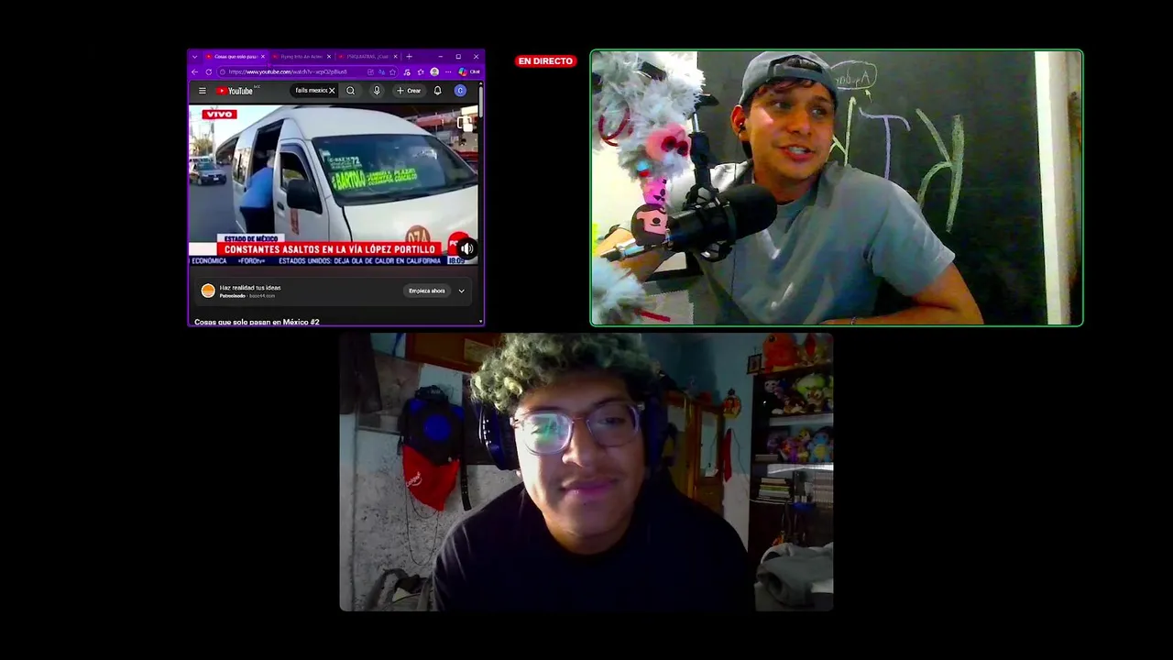Reload the page in the browser
1173x660 pixels.
(208, 71)
